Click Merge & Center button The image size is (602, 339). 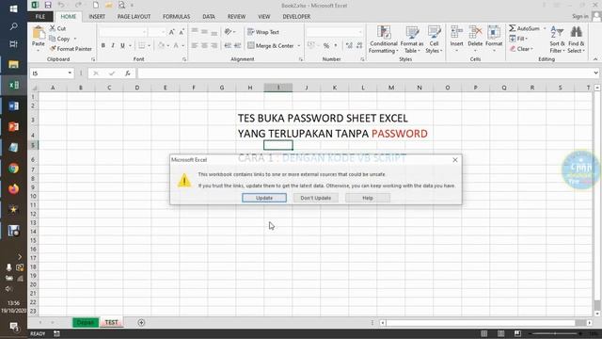271,46
